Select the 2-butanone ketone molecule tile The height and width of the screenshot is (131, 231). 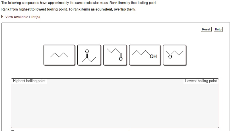point(89,55)
